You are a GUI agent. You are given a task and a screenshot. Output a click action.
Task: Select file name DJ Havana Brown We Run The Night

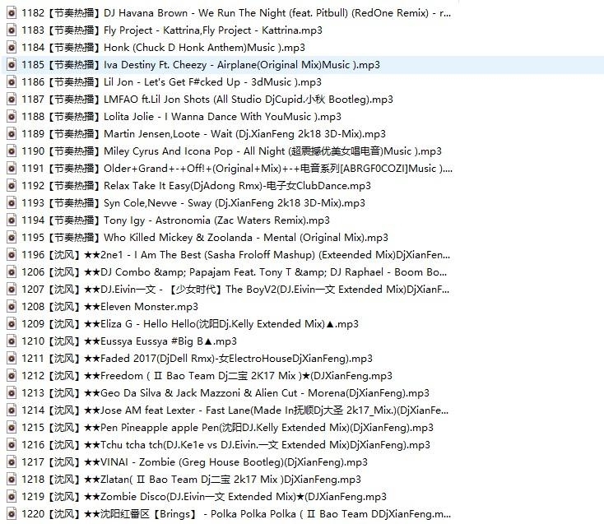coord(235,13)
